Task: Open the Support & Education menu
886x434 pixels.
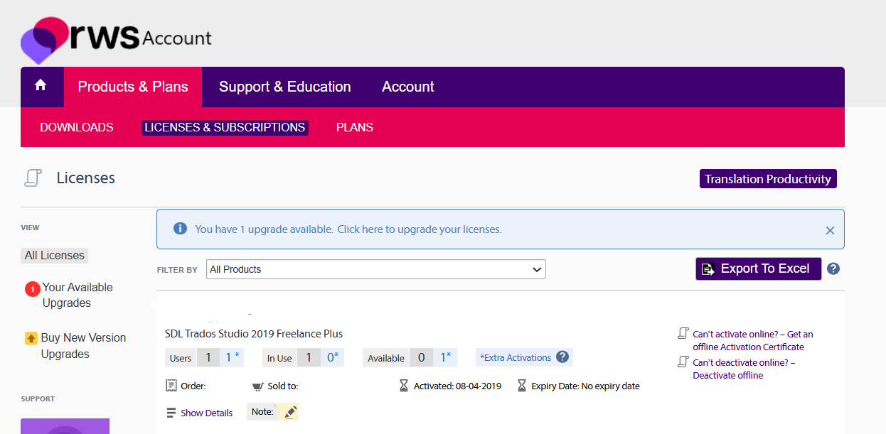Action: 284,87
